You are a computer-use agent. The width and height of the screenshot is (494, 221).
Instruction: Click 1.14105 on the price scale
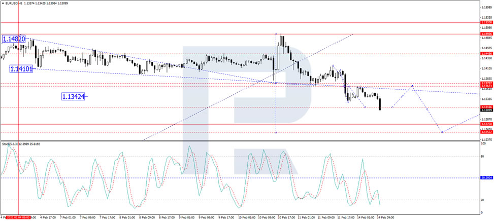486,68
